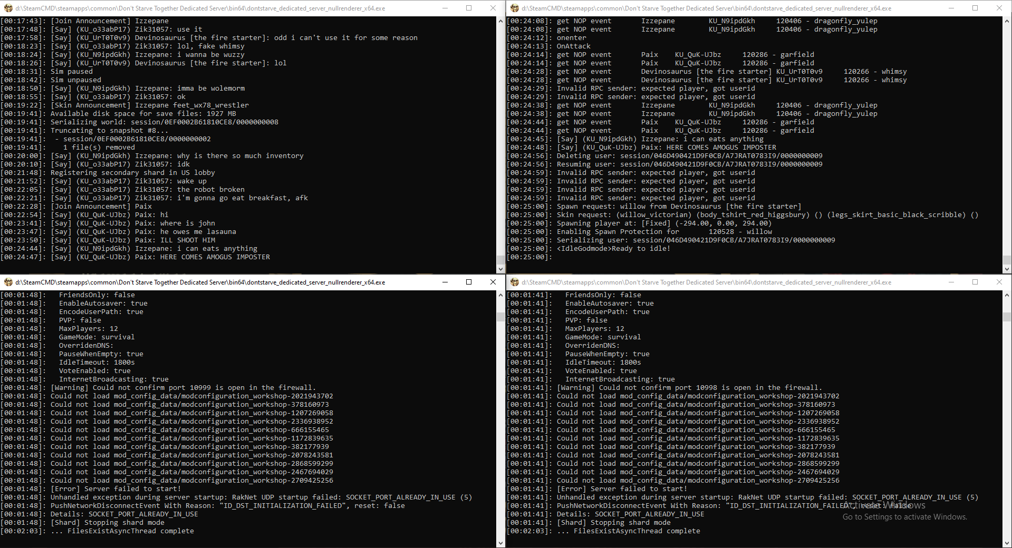The width and height of the screenshot is (1012, 548).
Task: Select "GameMode: survival" in the bottom-right console
Action: (603, 337)
